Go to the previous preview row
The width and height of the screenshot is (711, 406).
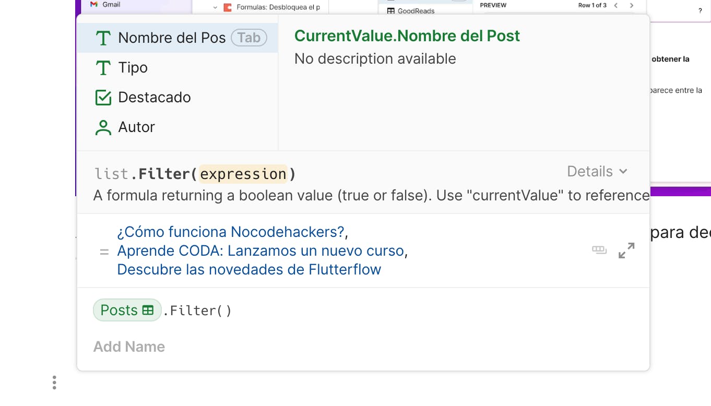click(x=616, y=5)
